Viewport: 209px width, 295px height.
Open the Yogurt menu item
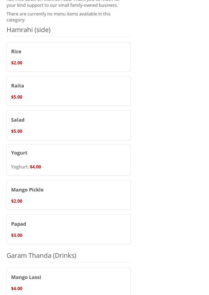click(x=19, y=153)
